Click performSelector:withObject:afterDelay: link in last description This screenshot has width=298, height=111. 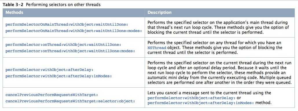point(191,98)
